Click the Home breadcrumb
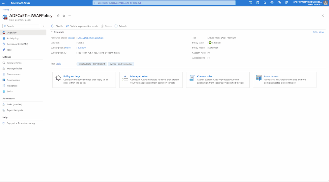Image resolution: width=329 pixels, height=182 pixels. point(6,10)
